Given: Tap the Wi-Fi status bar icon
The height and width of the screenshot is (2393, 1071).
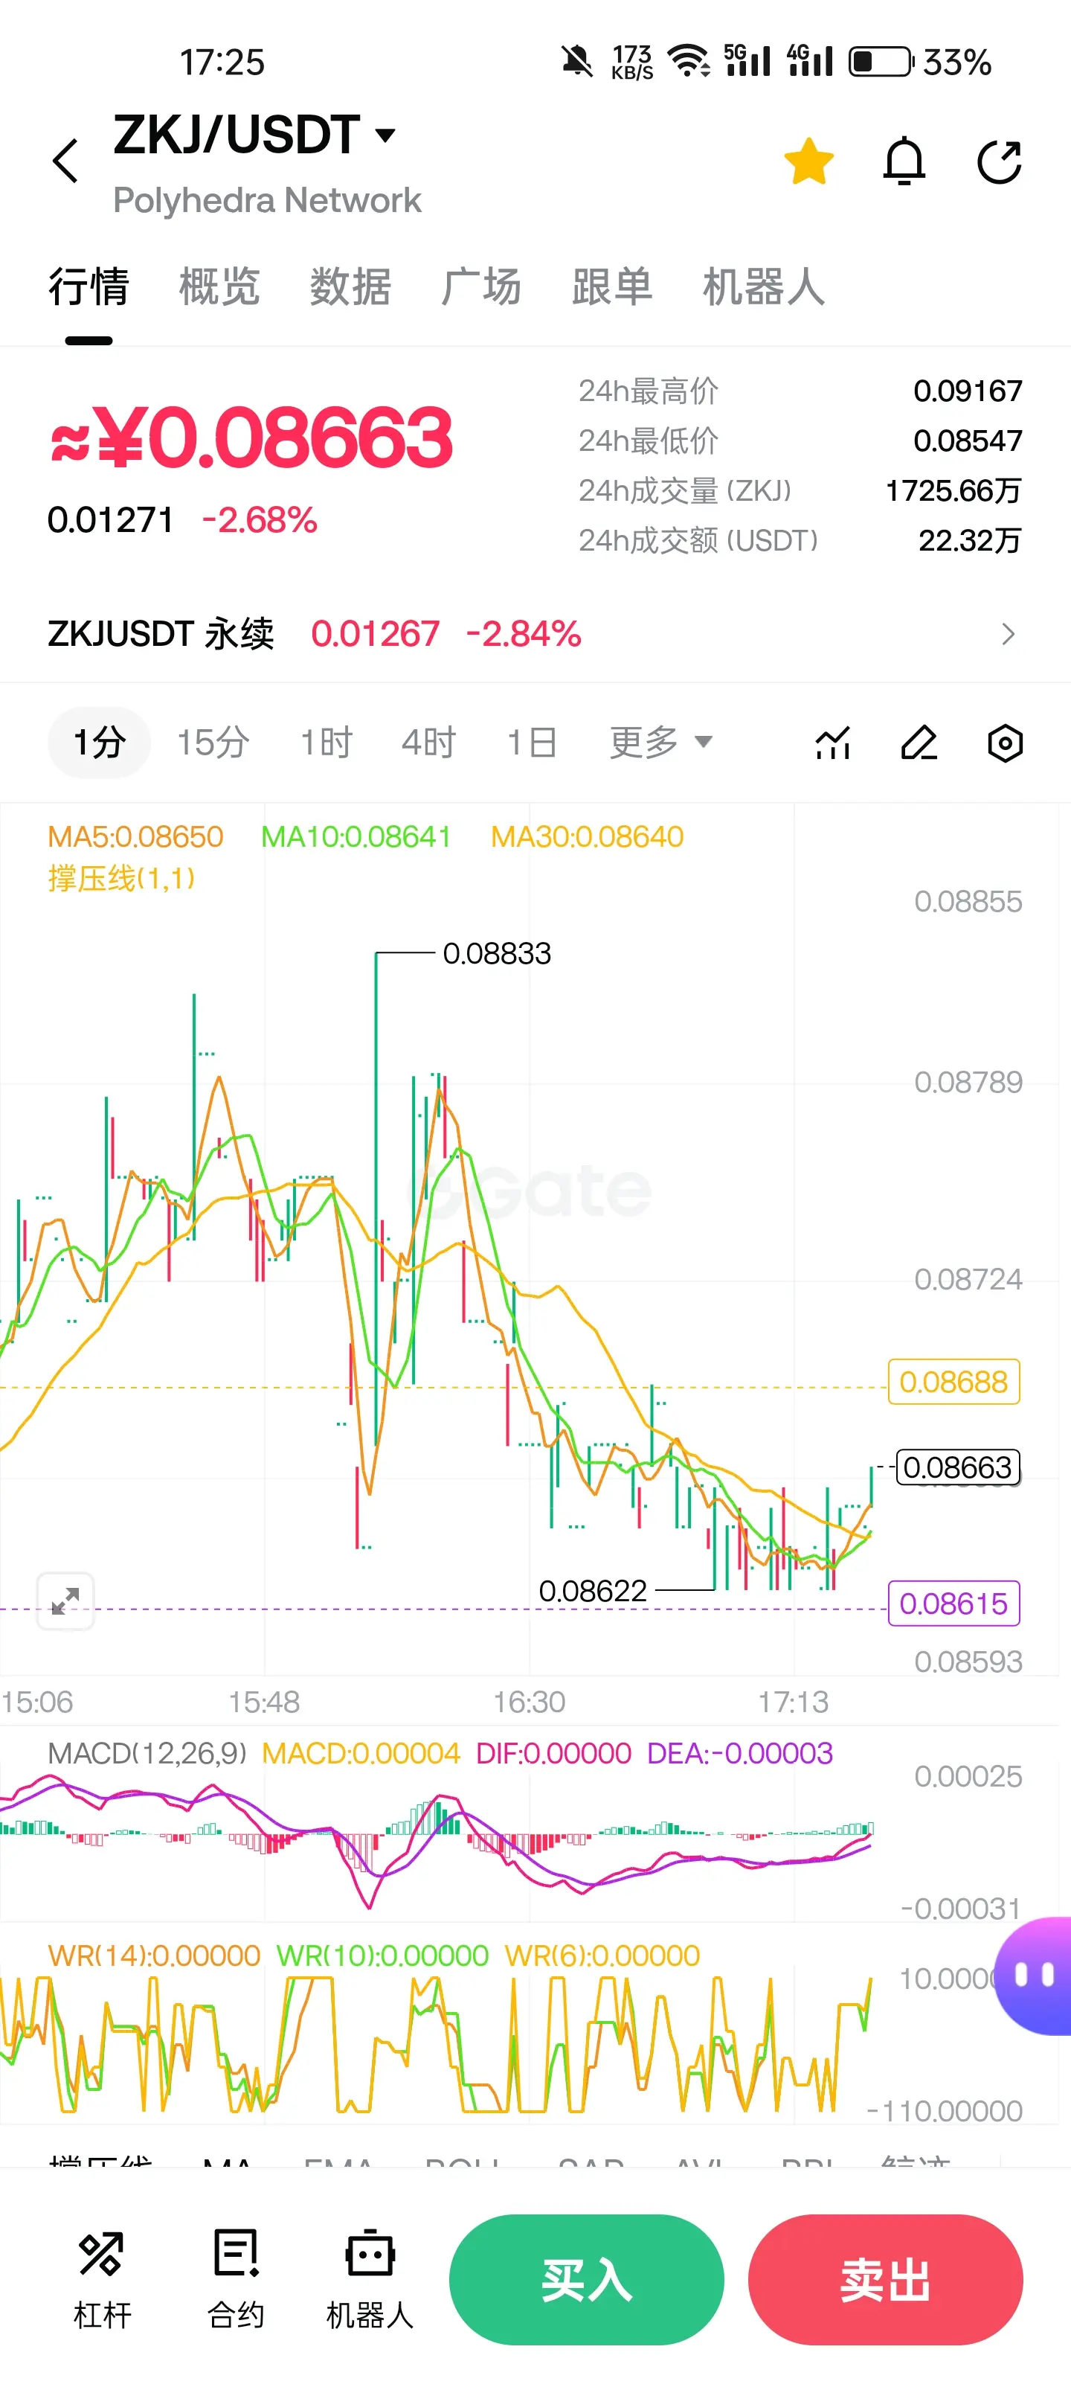Looking at the screenshot, I should (x=689, y=61).
